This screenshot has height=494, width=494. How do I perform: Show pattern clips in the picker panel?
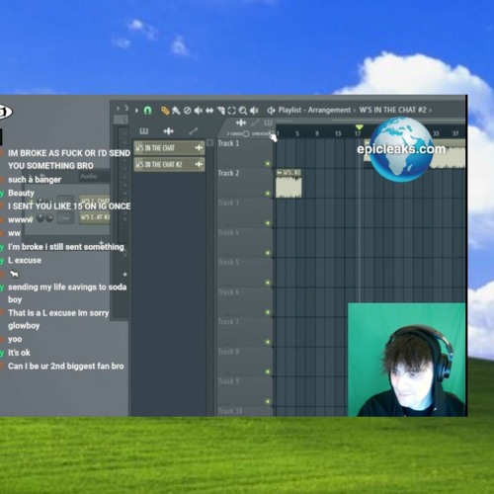tap(144, 131)
